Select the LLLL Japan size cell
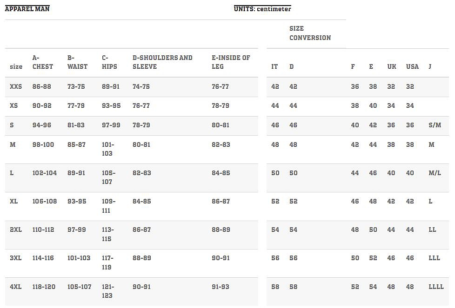 pos(436,287)
